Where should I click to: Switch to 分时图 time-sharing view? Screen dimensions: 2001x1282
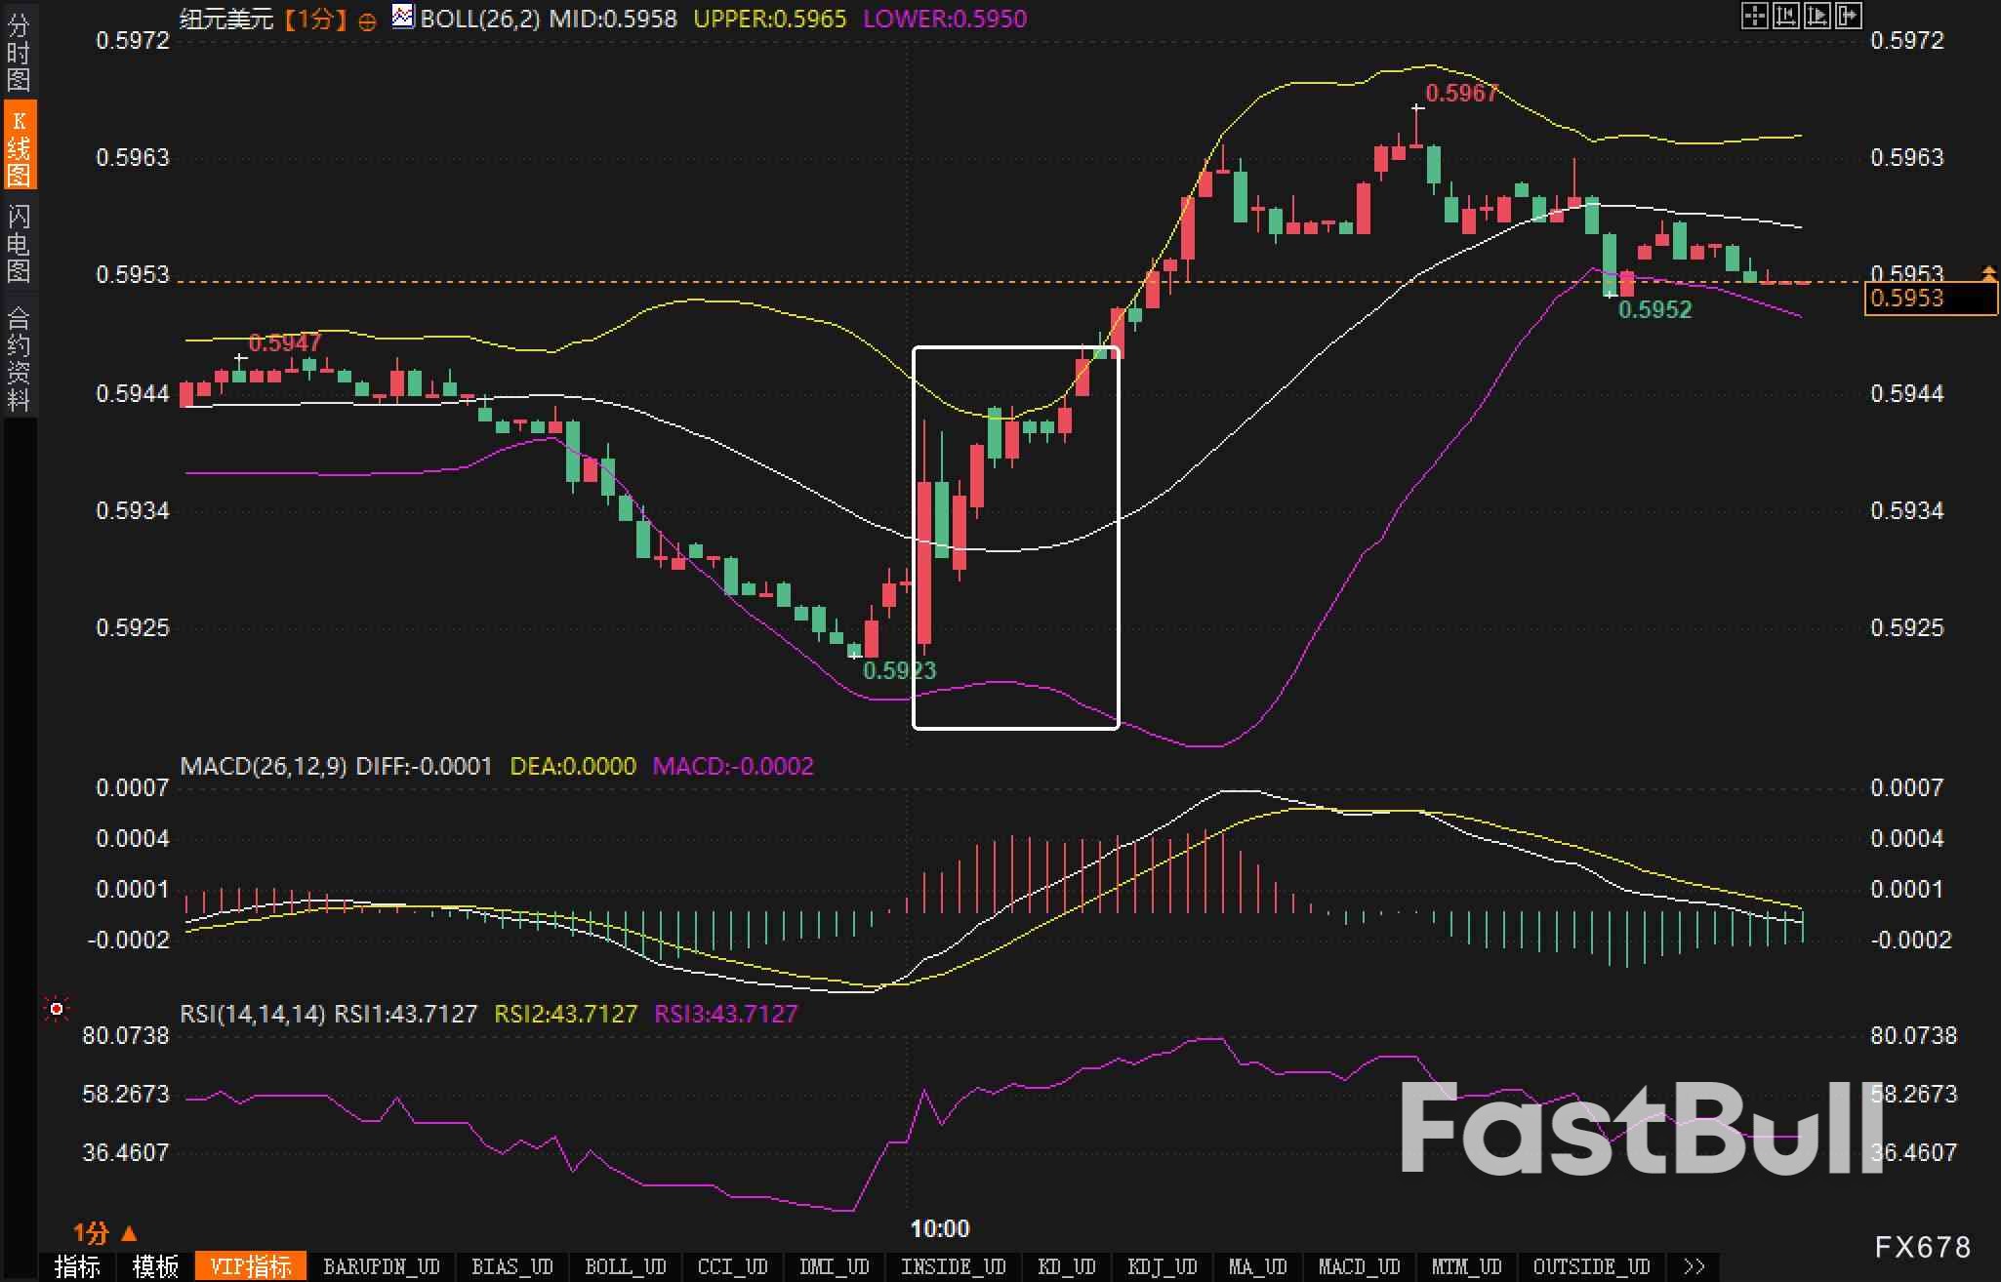coord(19,51)
